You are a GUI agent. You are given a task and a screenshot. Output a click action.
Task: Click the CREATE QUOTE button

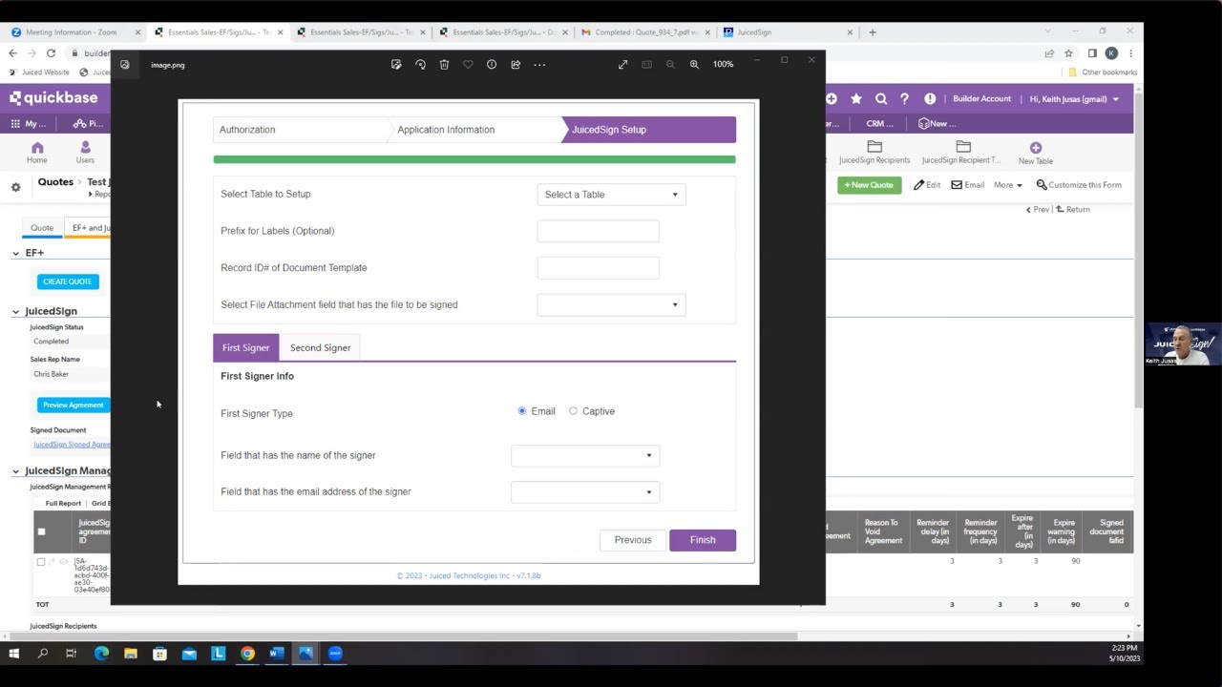68,281
